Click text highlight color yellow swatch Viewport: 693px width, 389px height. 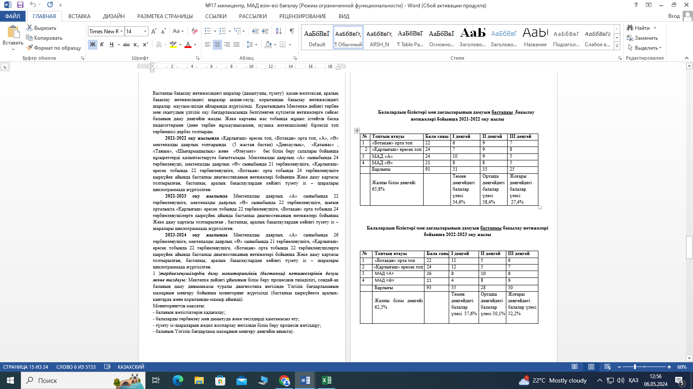[173, 45]
